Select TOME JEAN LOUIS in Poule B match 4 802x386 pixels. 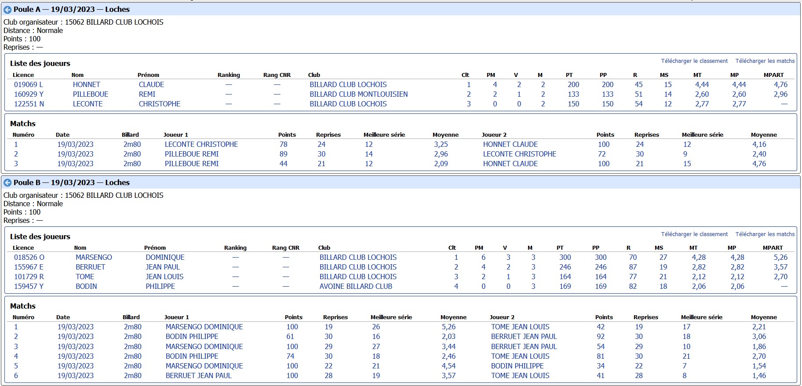click(520, 356)
